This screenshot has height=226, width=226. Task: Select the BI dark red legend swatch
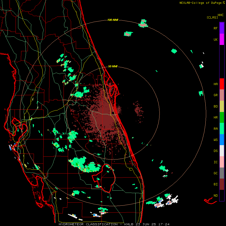pos(222,184)
